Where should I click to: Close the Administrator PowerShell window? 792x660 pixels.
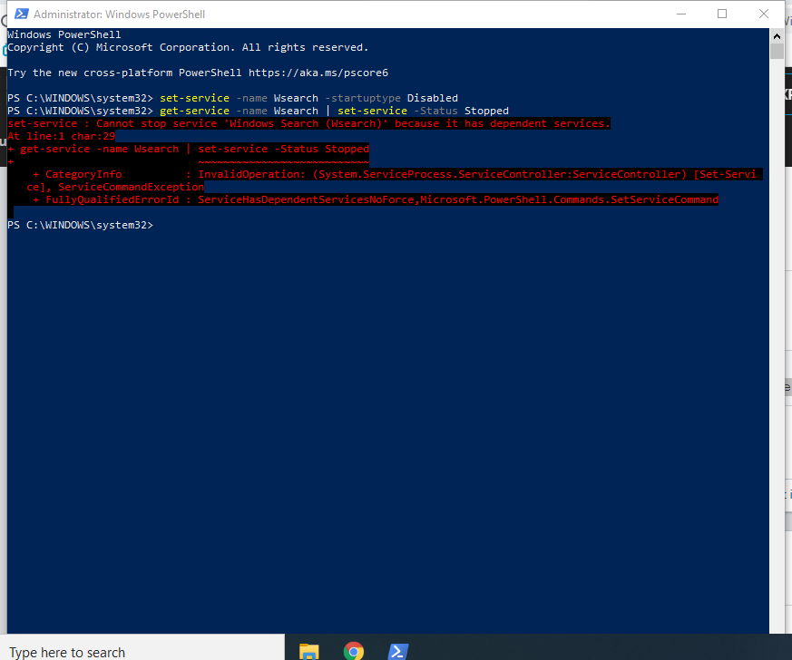763,15
